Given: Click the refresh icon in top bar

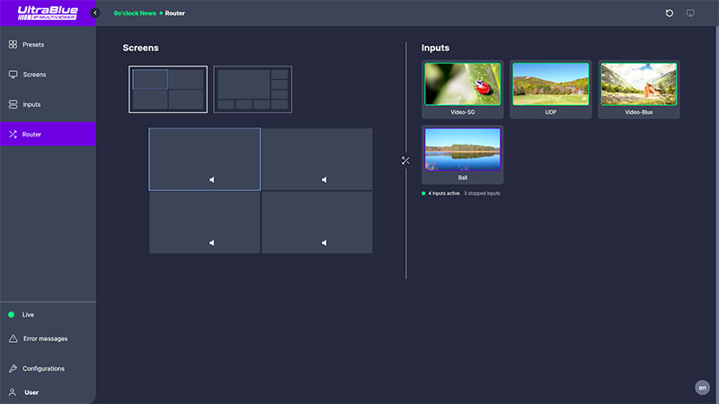Looking at the screenshot, I should (x=669, y=13).
